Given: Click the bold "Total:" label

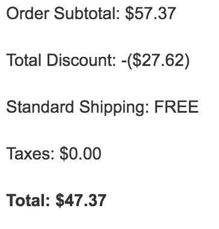Looking at the screenshot, I should 28,200.
